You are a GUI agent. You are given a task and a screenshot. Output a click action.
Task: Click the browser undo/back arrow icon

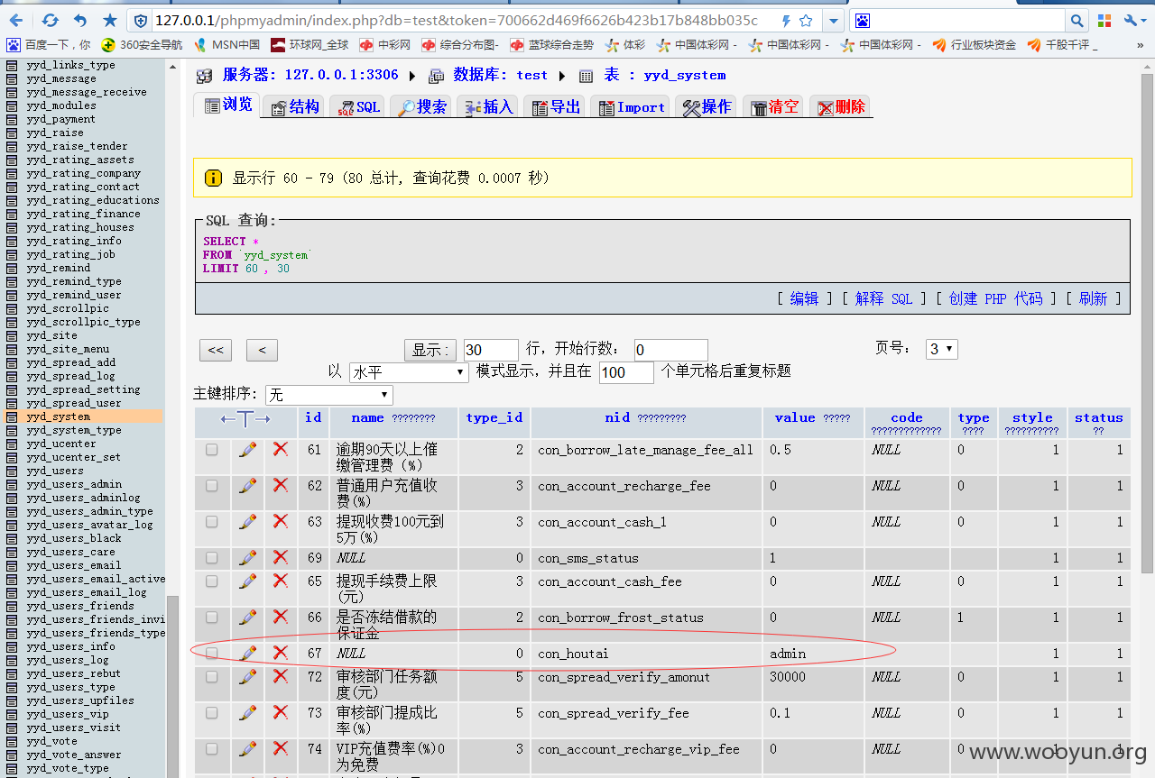click(x=80, y=20)
